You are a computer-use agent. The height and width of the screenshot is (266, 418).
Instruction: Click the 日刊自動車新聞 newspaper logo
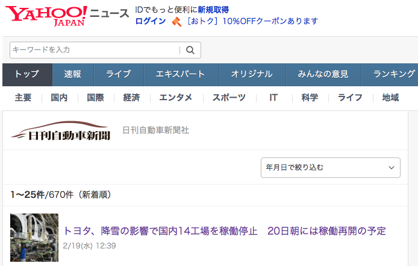61,130
